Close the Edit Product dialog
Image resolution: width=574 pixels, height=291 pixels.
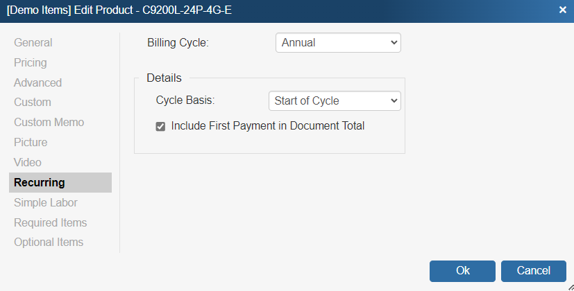click(562, 10)
